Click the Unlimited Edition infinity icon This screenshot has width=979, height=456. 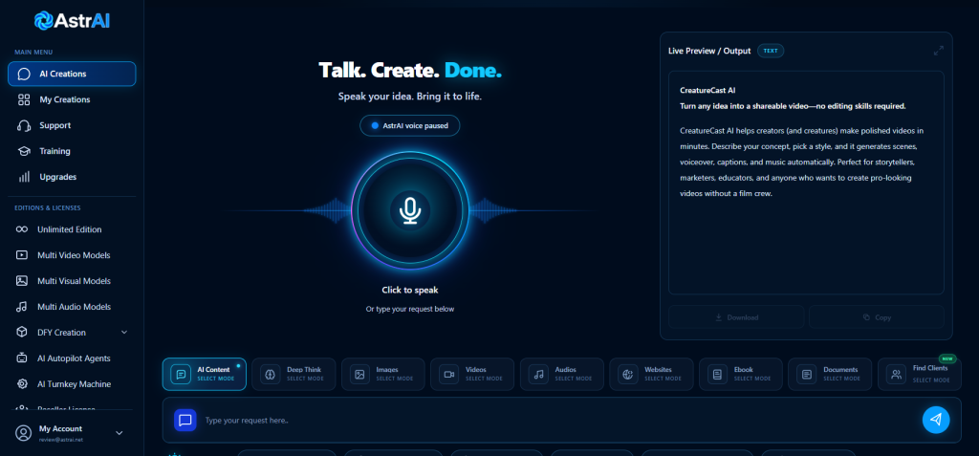[22, 229]
